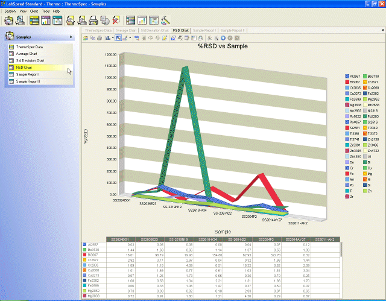Open the Help menu
Viewport: 386px width, 301px height.
pyautogui.click(x=56, y=11)
